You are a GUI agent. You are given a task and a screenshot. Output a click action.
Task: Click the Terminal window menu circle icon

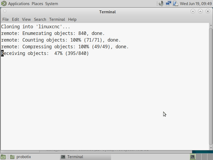(5, 11)
